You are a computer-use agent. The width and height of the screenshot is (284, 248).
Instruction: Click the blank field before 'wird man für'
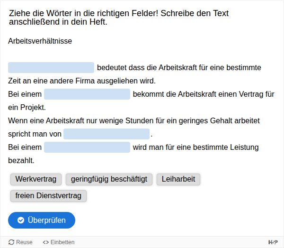point(87,147)
